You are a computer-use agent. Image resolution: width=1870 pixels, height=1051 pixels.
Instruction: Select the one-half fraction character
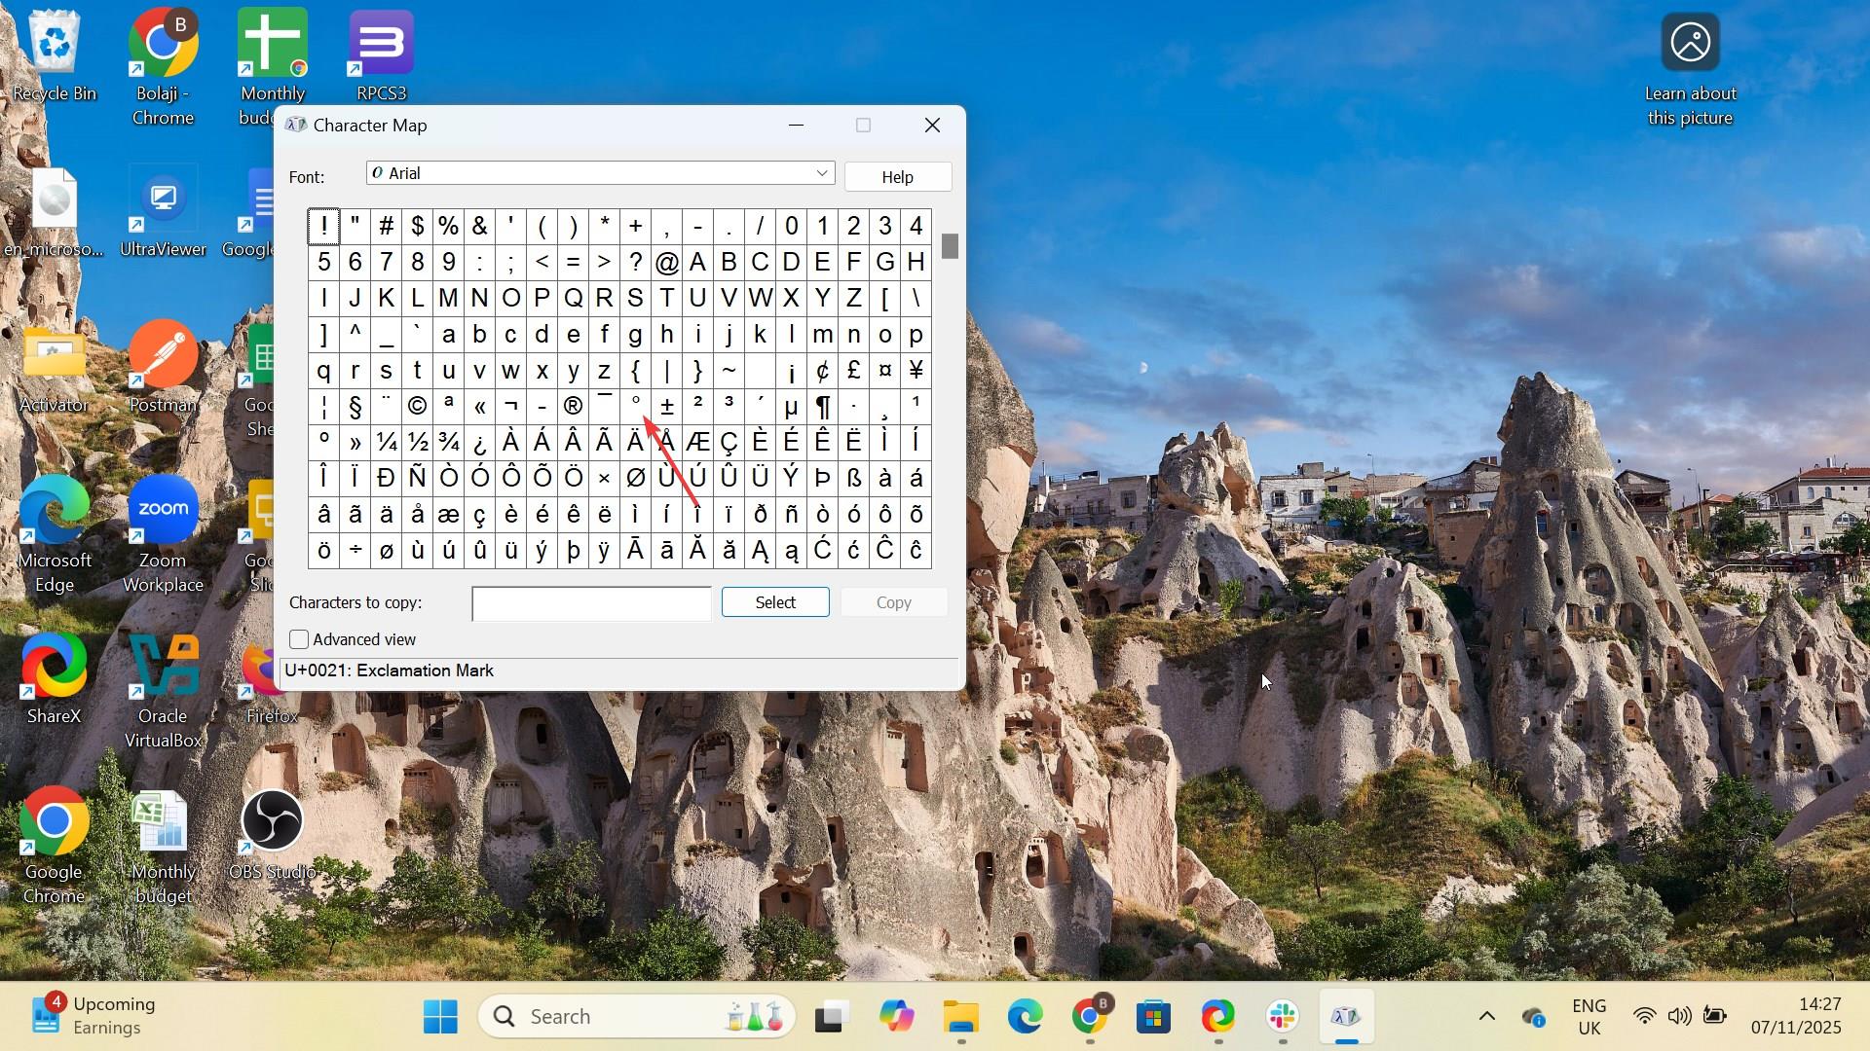tap(418, 443)
